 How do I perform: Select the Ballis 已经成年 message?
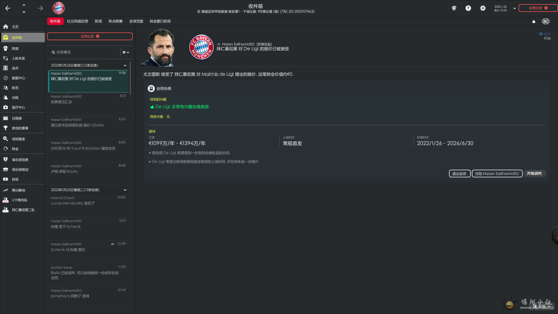point(88,275)
